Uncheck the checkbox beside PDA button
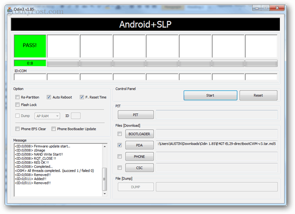Viewport: 295px width, 214px height. pos(119,145)
